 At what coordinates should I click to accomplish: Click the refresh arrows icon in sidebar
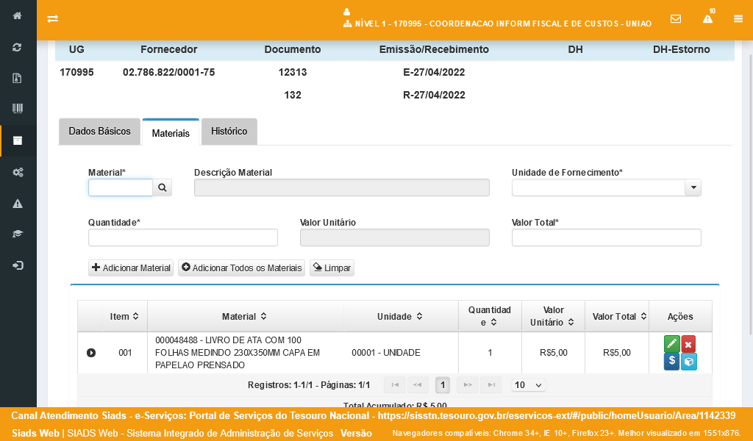(x=18, y=47)
